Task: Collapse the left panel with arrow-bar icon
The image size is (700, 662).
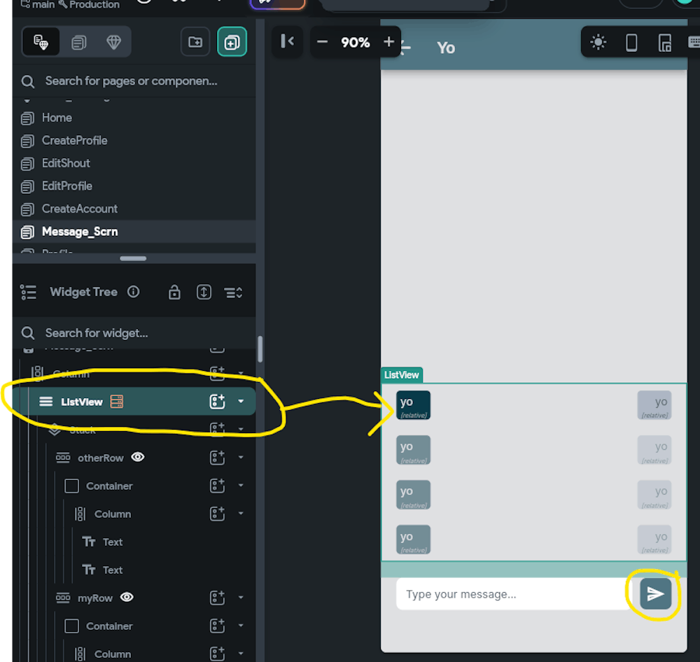Action: tap(288, 42)
